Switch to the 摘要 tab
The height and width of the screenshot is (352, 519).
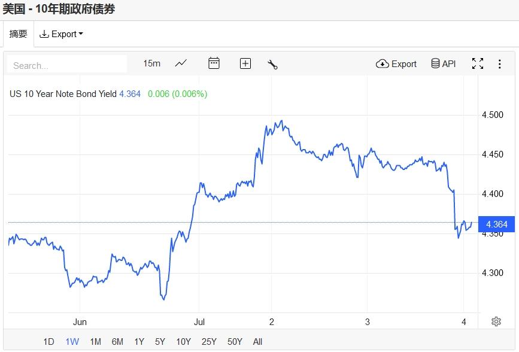click(19, 34)
